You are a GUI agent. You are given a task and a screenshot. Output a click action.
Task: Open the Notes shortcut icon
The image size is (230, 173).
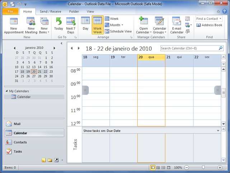[43, 160]
